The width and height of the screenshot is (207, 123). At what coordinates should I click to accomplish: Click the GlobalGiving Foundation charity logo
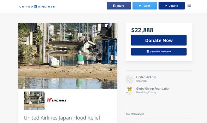(x=129, y=91)
